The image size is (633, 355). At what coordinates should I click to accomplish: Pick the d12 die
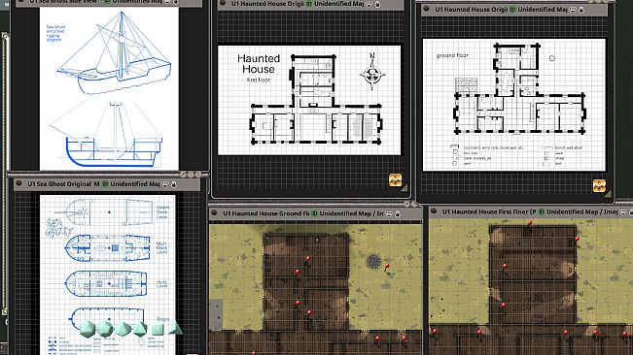coord(105,329)
